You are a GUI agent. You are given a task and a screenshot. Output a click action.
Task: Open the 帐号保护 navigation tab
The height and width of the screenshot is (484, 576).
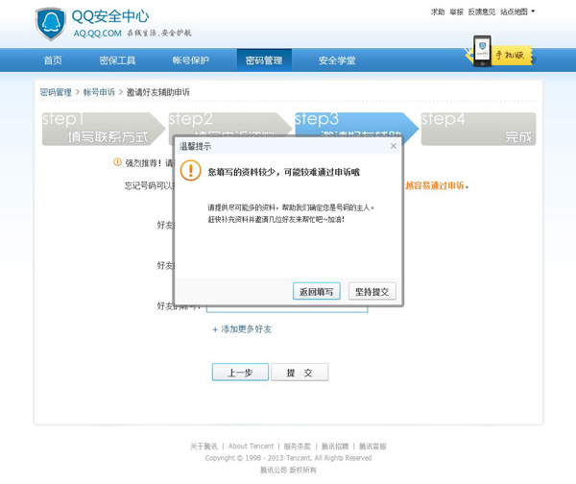tap(191, 60)
